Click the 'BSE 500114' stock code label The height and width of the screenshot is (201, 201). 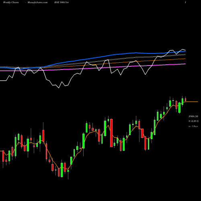click(62, 2)
